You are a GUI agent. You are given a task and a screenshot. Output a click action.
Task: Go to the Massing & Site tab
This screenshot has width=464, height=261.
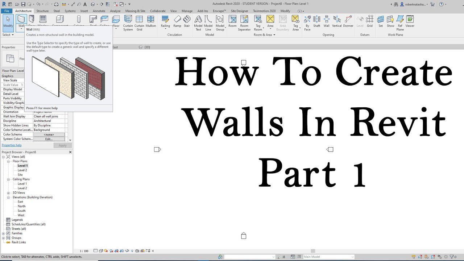click(x=135, y=11)
